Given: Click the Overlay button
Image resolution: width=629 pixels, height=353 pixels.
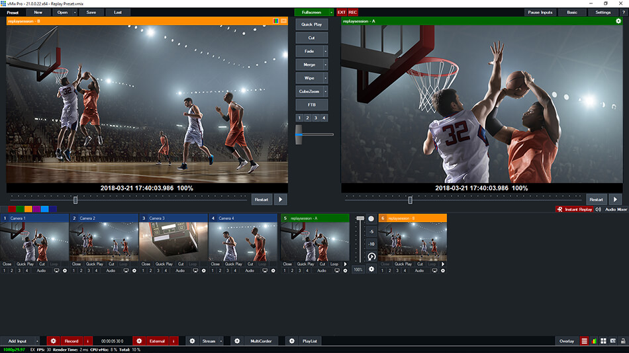Looking at the screenshot, I should point(566,341).
